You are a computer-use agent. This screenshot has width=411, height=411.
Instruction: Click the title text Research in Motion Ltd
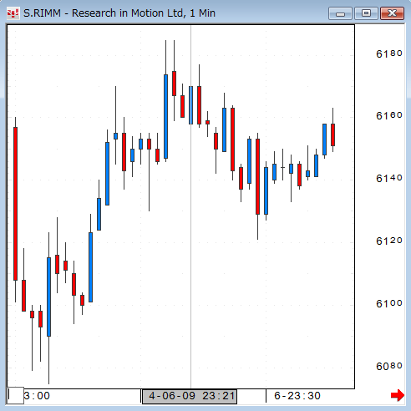click(128, 13)
